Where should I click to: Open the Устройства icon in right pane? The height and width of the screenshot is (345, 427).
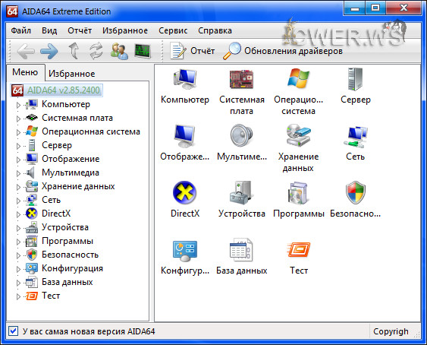coord(242,192)
